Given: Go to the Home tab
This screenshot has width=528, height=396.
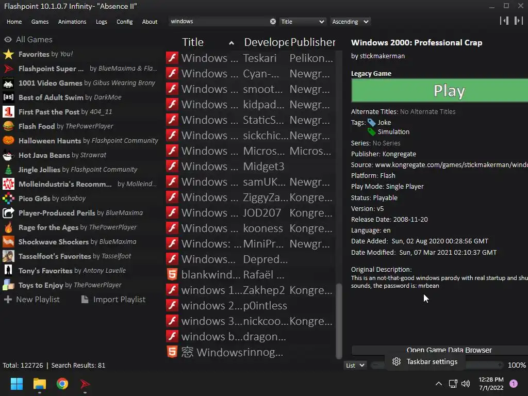Looking at the screenshot, I should (x=14, y=22).
